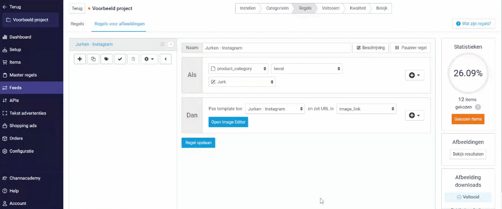Copy the selected rule icon
502x209 pixels.
(x=93, y=59)
